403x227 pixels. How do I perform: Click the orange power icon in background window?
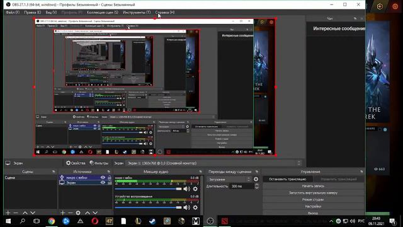click(395, 6)
